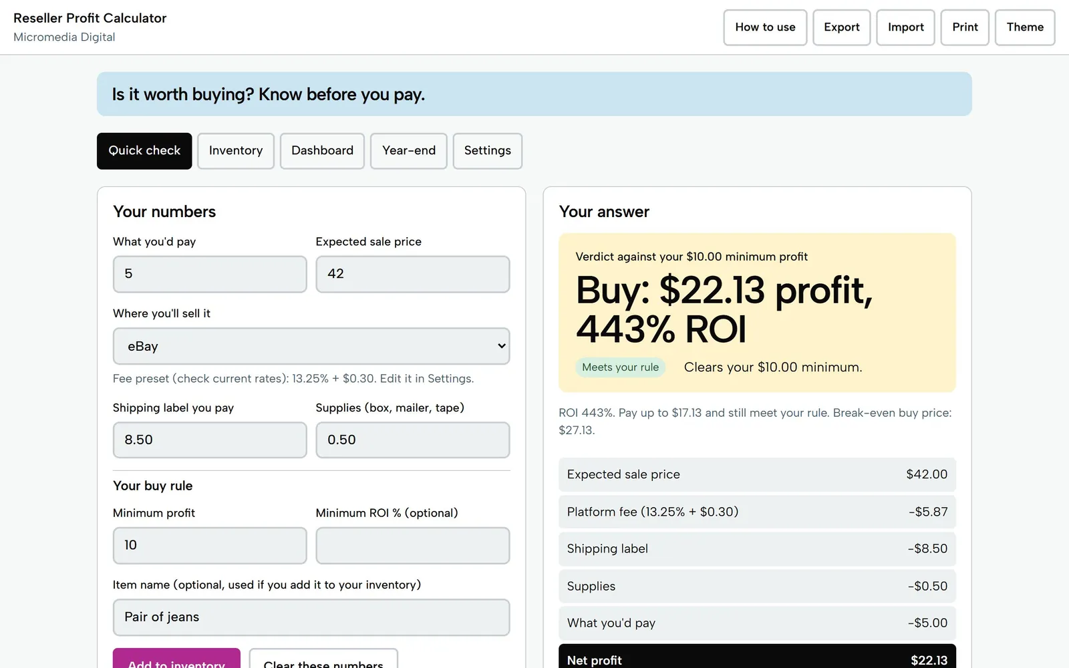Focus the empty Minimum ROI % field
This screenshot has height=668, width=1069.
click(x=413, y=545)
